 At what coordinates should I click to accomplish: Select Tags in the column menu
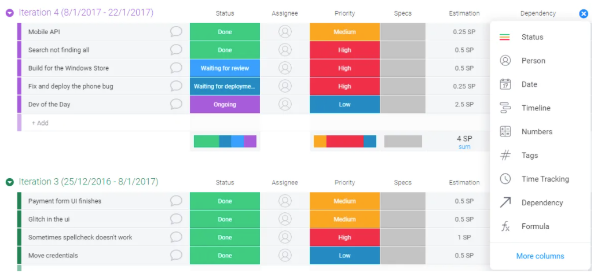click(529, 156)
